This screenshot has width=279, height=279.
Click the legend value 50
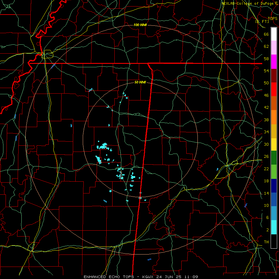tap(266, 83)
